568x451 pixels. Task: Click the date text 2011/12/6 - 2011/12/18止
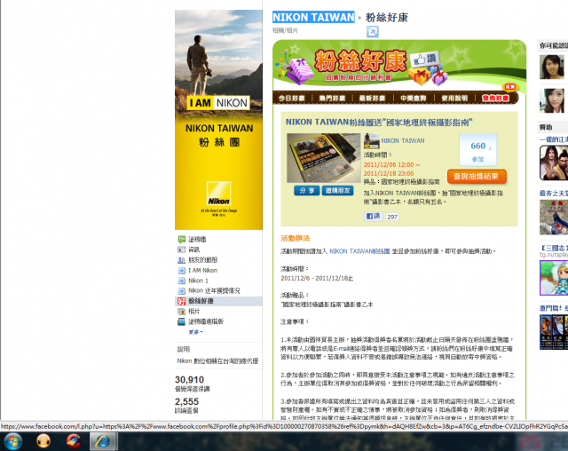[x=317, y=278]
